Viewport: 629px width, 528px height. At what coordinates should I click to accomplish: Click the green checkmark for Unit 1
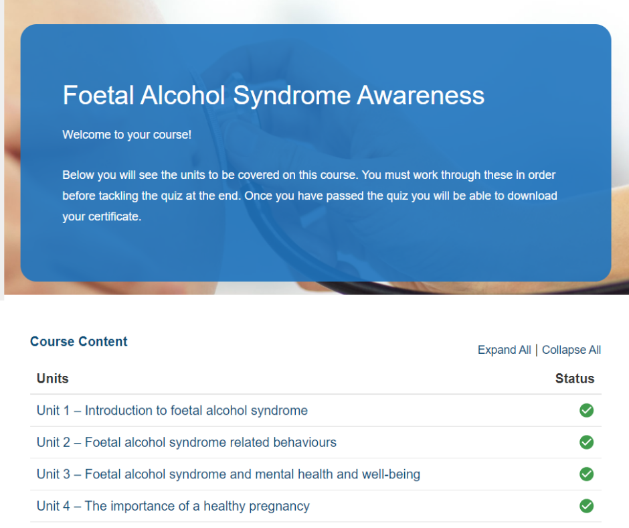(x=586, y=410)
